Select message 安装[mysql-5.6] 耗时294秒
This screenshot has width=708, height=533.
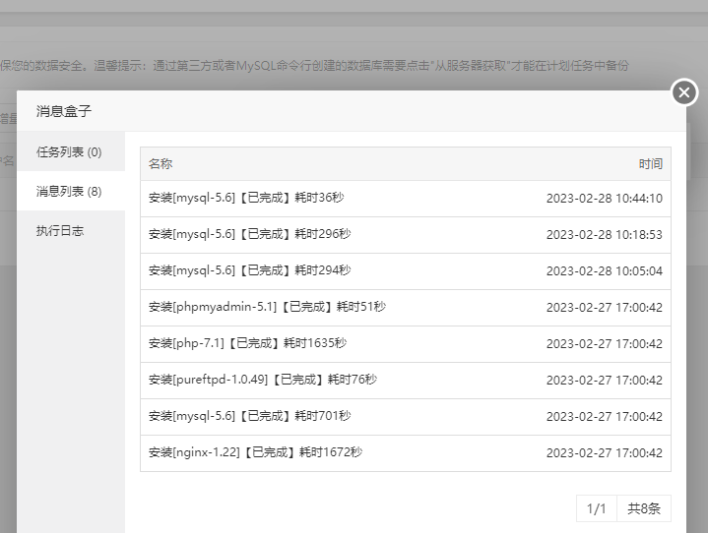click(x=250, y=270)
